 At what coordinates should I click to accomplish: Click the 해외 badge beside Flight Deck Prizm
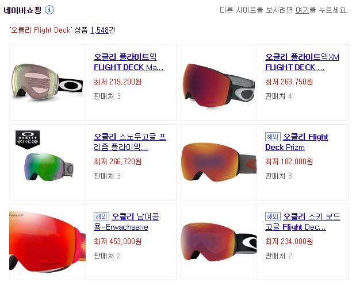(x=273, y=137)
